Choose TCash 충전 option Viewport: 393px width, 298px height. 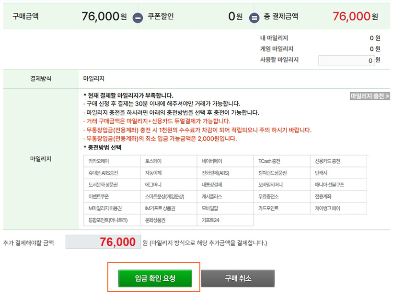coord(269,161)
